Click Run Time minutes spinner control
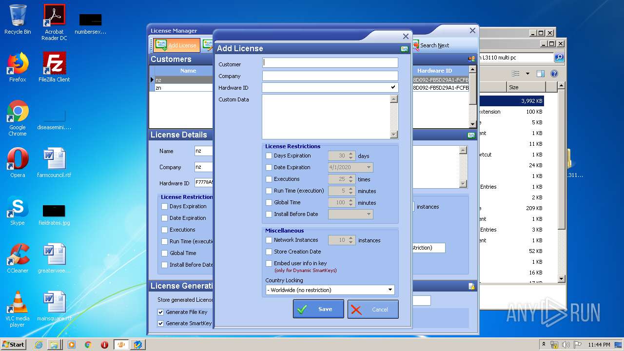624x351 pixels. tap(351, 191)
